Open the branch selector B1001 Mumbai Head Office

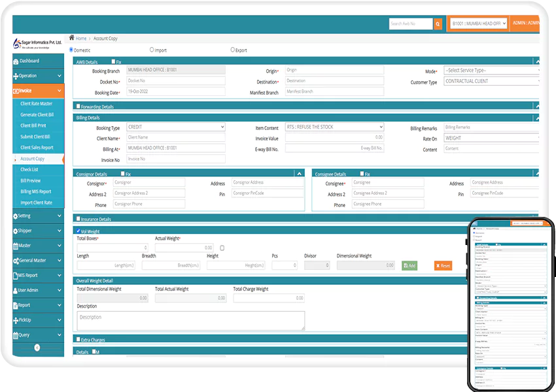point(478,24)
